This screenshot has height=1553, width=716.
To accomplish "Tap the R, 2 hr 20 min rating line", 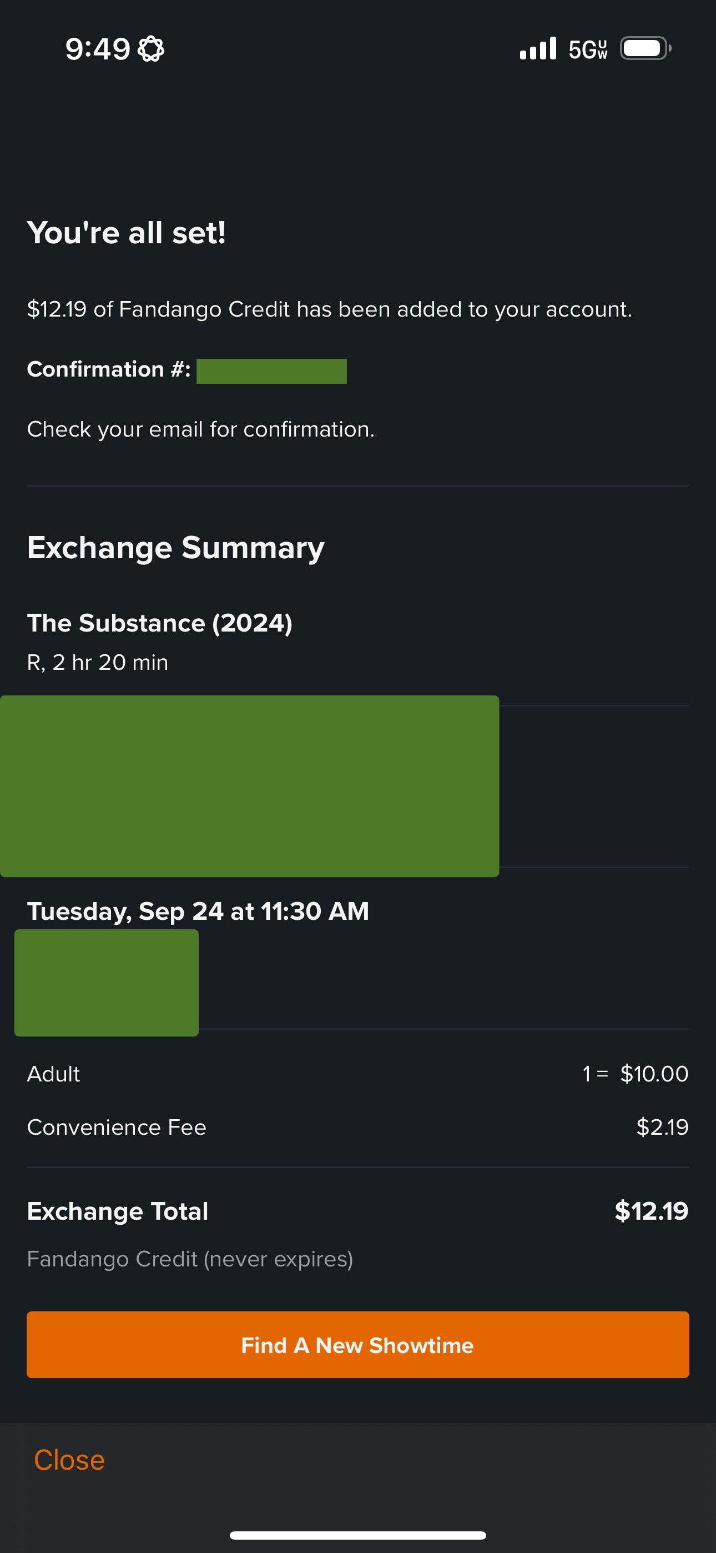I will click(x=98, y=662).
